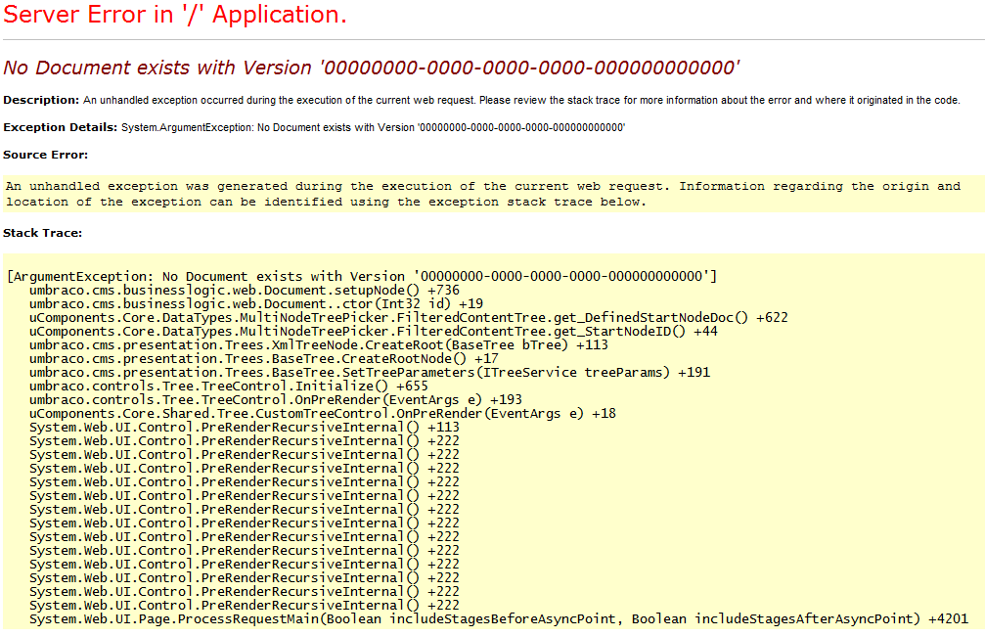Viewport: 985px width, 637px height.
Task: Click the 'Source Error:' label
Action: 45,155
